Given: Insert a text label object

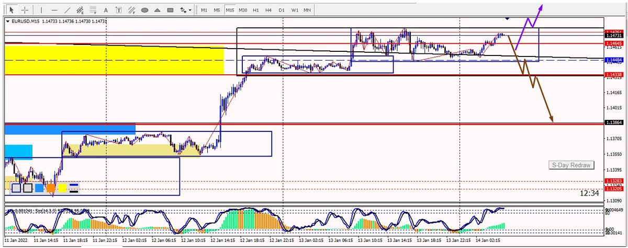Looking at the screenshot, I should point(119,10).
